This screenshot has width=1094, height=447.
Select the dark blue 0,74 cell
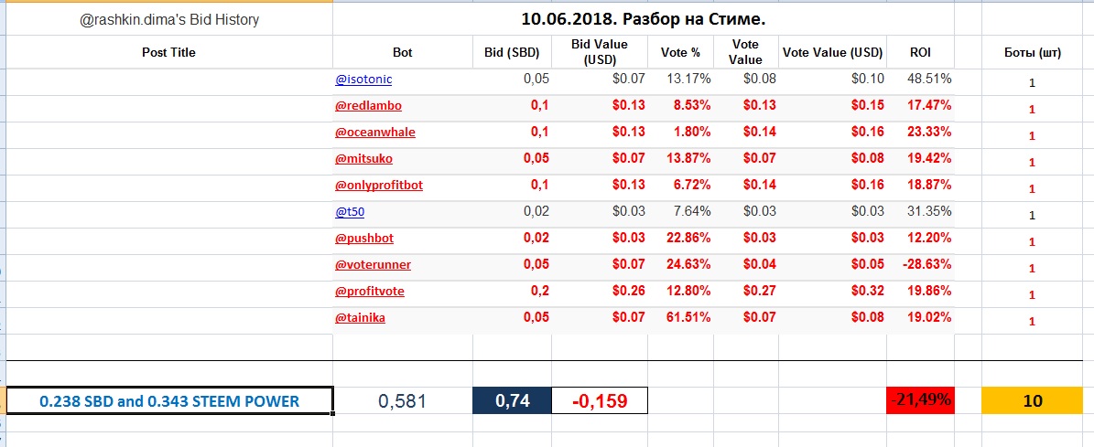tap(512, 400)
